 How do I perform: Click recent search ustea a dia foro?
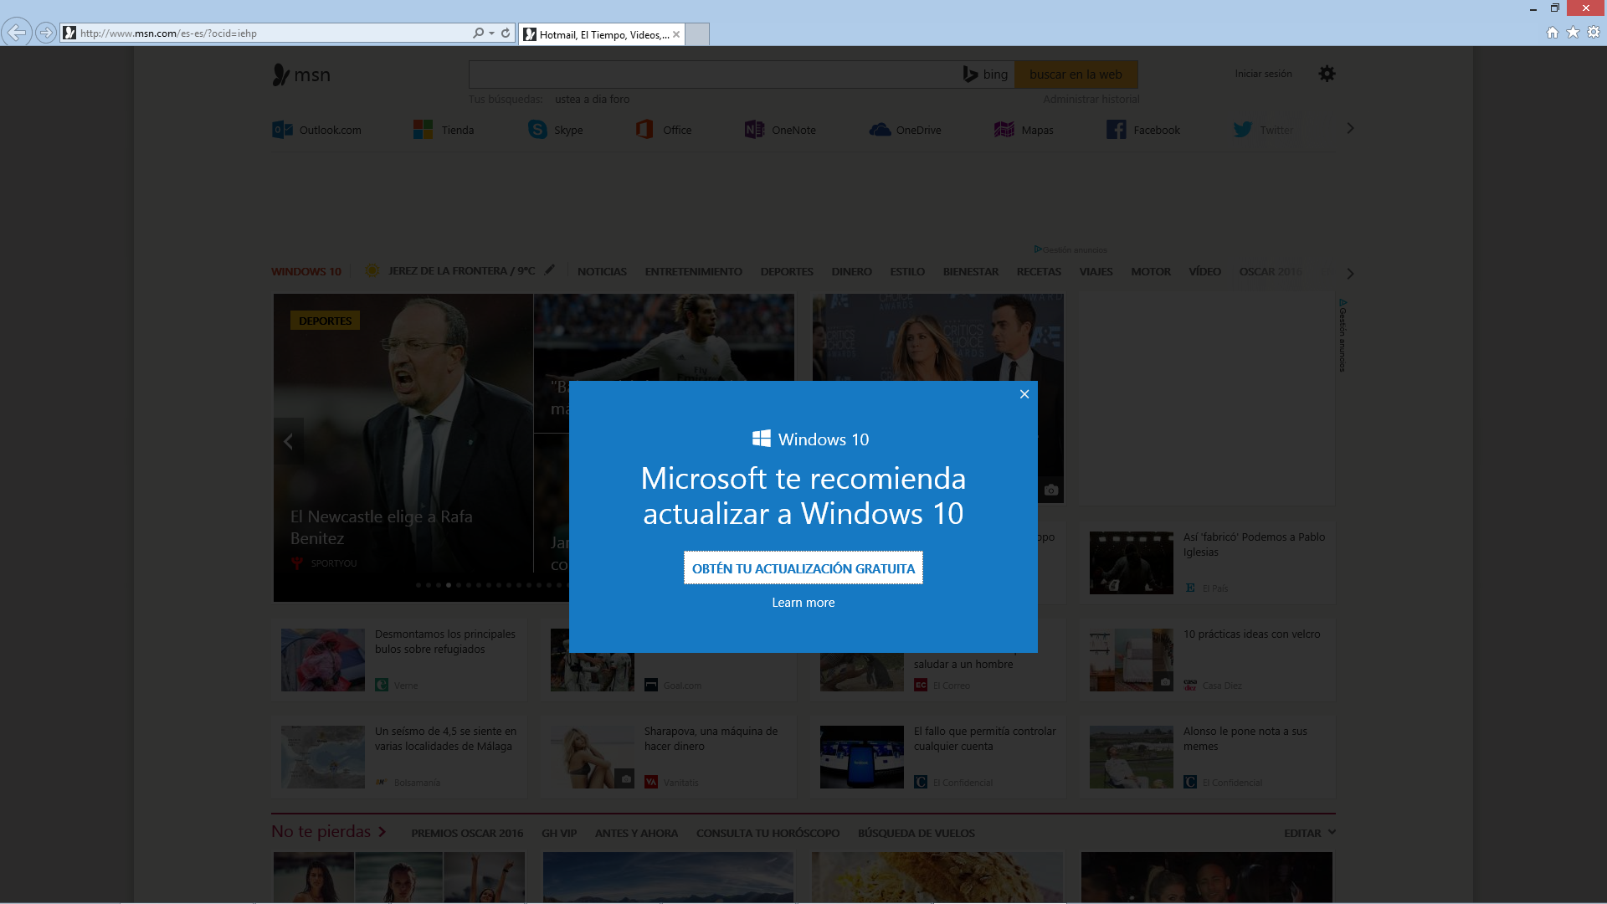[592, 99]
